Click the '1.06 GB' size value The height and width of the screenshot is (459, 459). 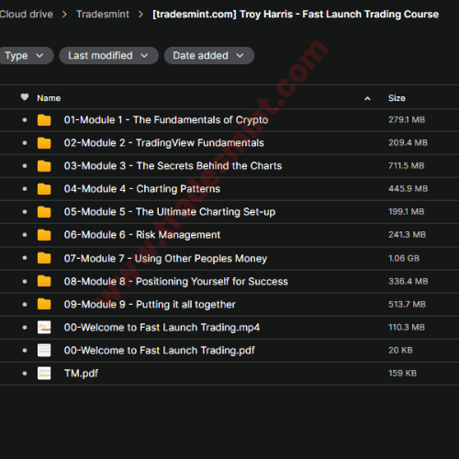point(404,258)
